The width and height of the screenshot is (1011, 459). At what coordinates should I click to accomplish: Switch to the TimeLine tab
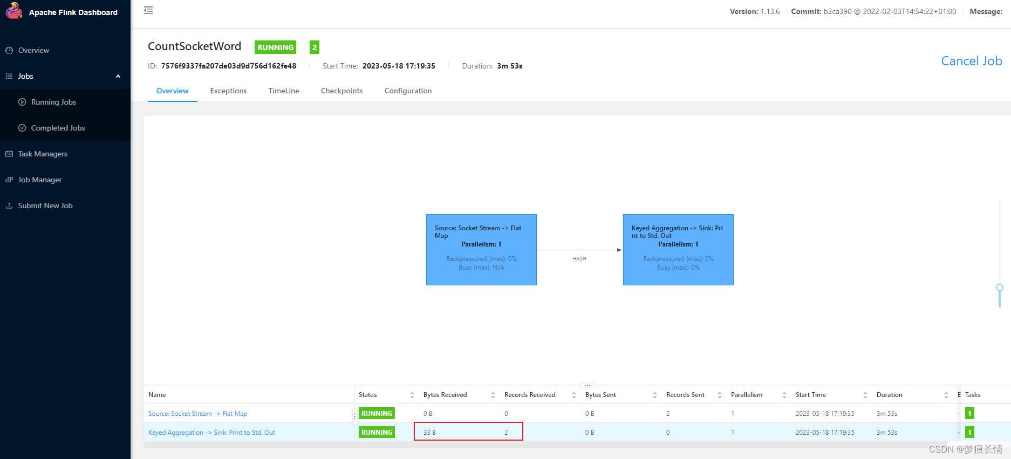(284, 91)
